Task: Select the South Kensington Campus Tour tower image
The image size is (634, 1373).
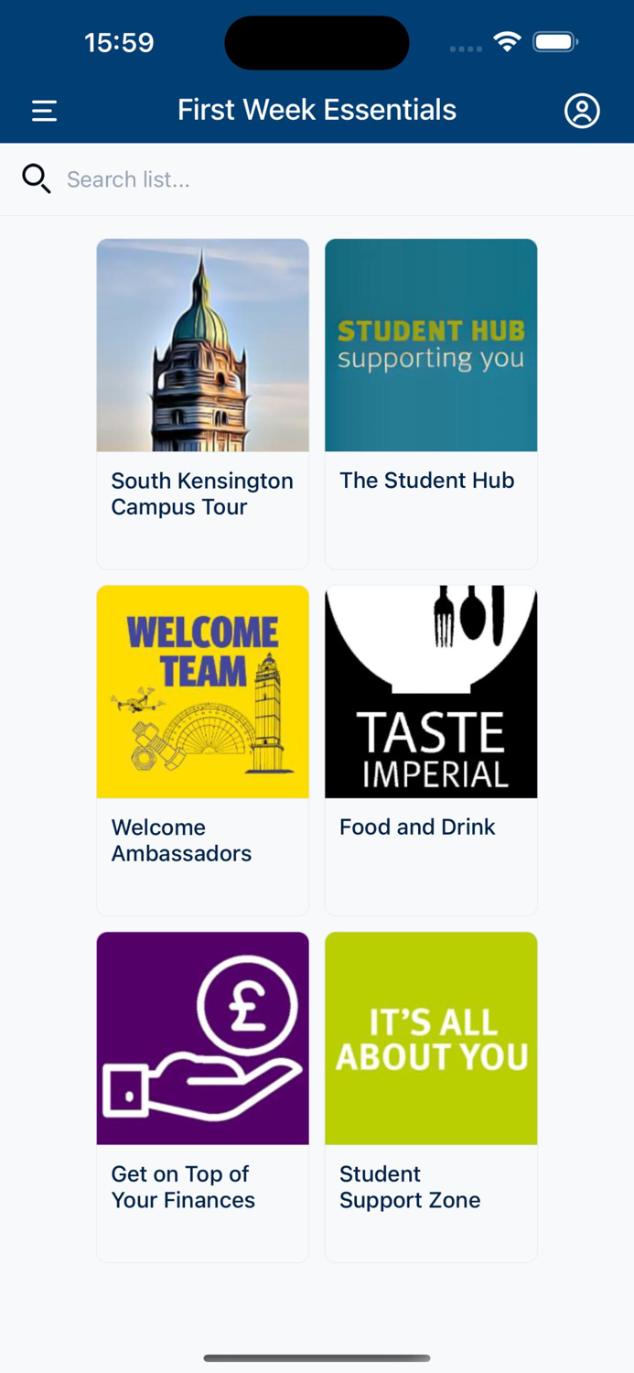Action: pyautogui.click(x=202, y=345)
